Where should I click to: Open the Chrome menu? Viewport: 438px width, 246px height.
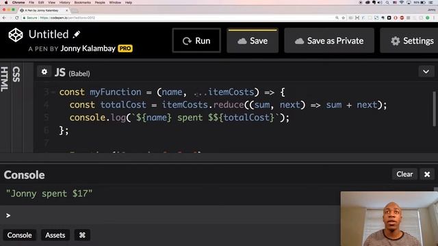(18, 3)
